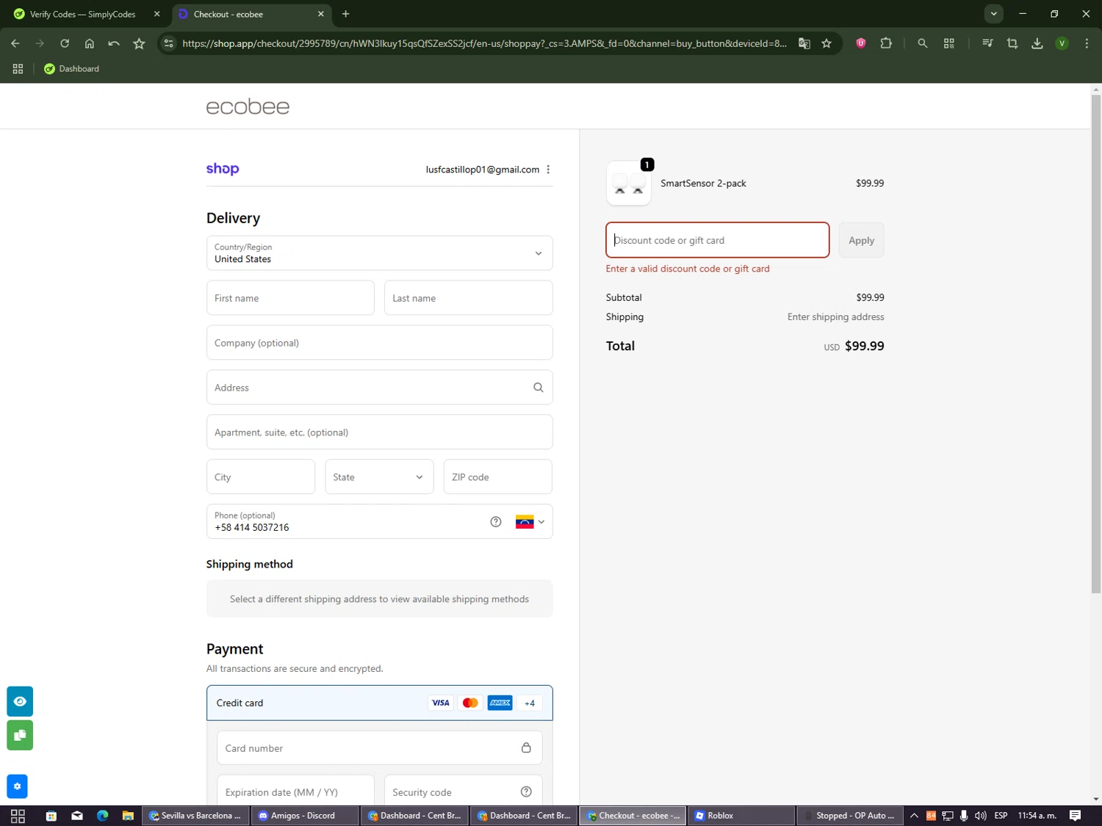
Task: Click the star icon beside the home button
Action: [x=139, y=43]
